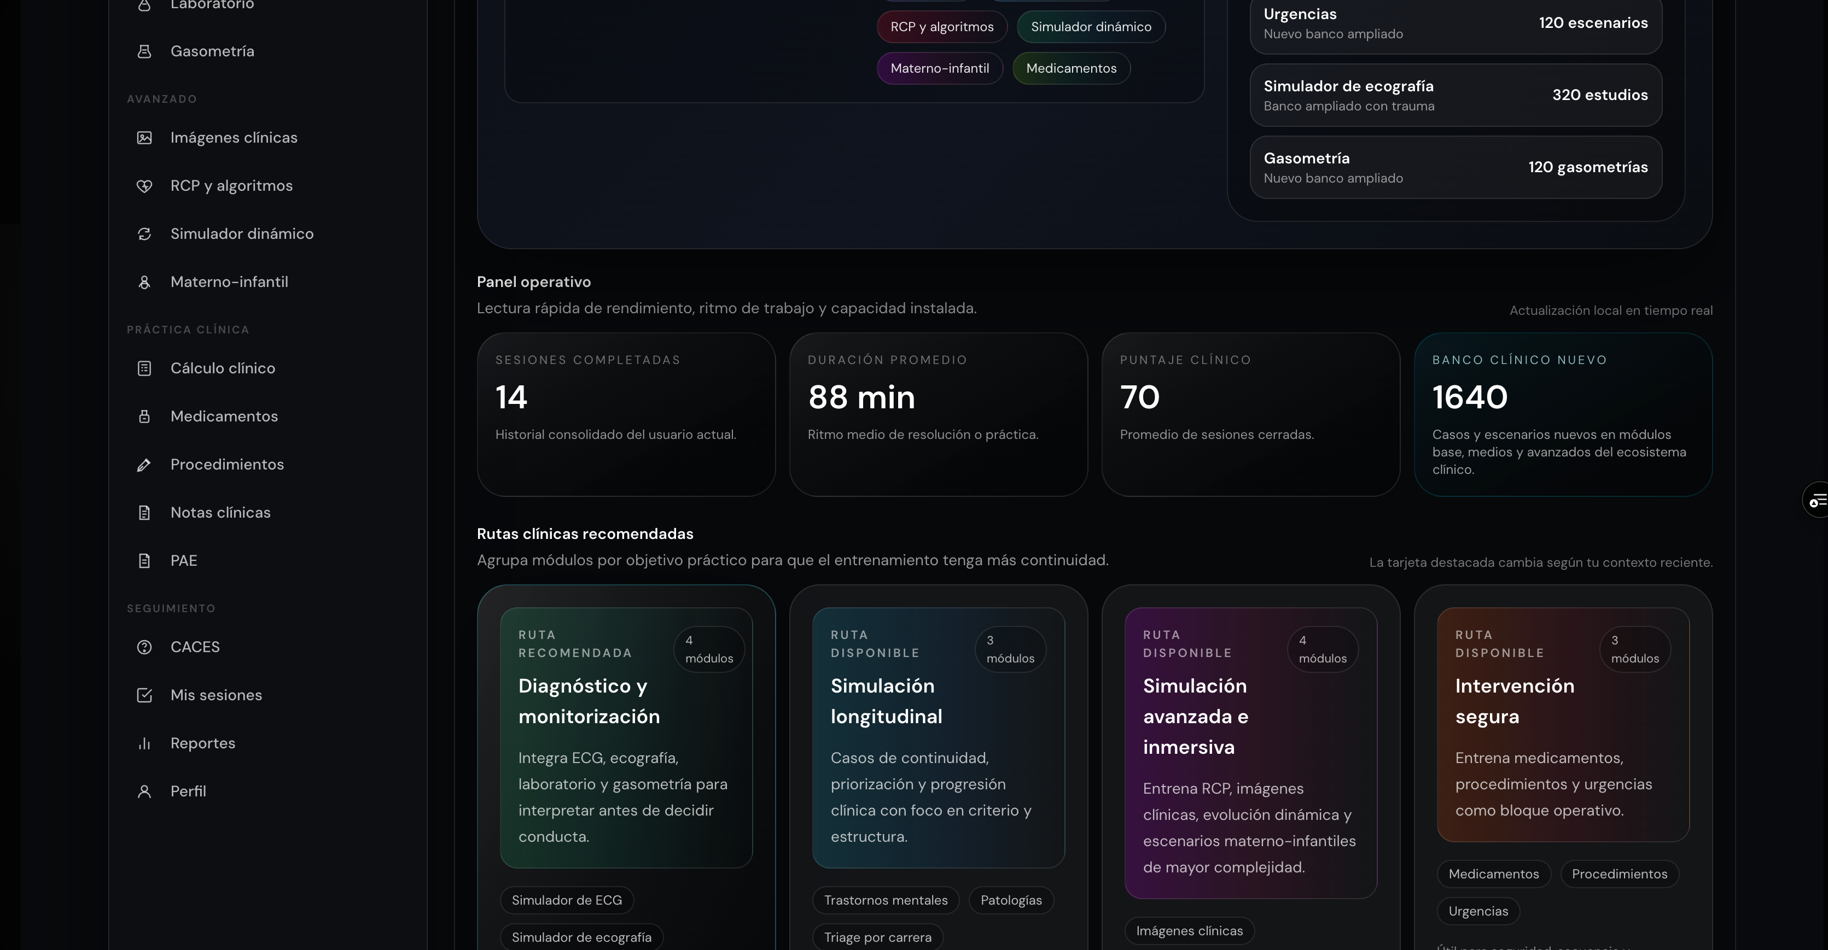Select the Banco clínico nuevo stat card

pos(1563,415)
